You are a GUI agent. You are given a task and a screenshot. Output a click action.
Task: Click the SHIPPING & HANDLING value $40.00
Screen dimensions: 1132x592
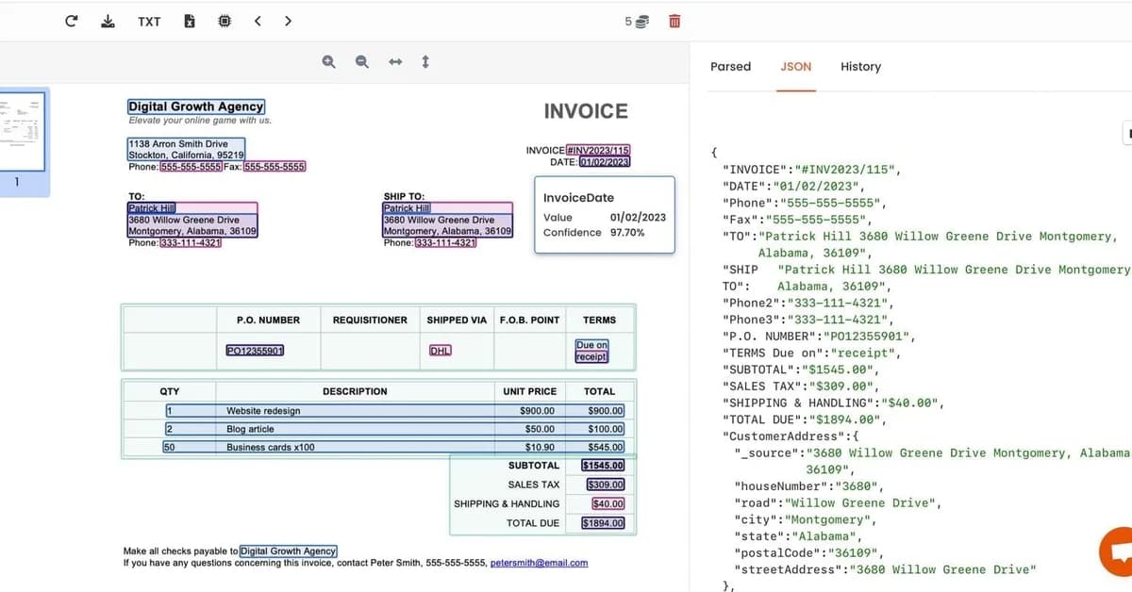coord(608,503)
